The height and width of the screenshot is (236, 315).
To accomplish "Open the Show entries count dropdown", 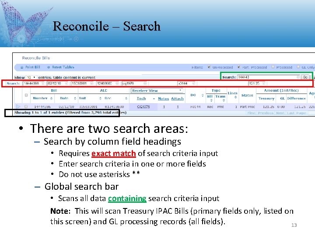I will pos(31,77).
